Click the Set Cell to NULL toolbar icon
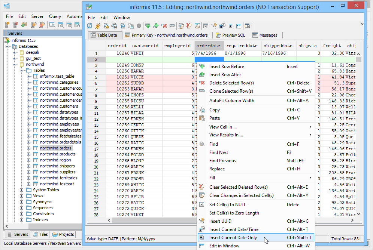373x250 pixels. tap(206, 26)
